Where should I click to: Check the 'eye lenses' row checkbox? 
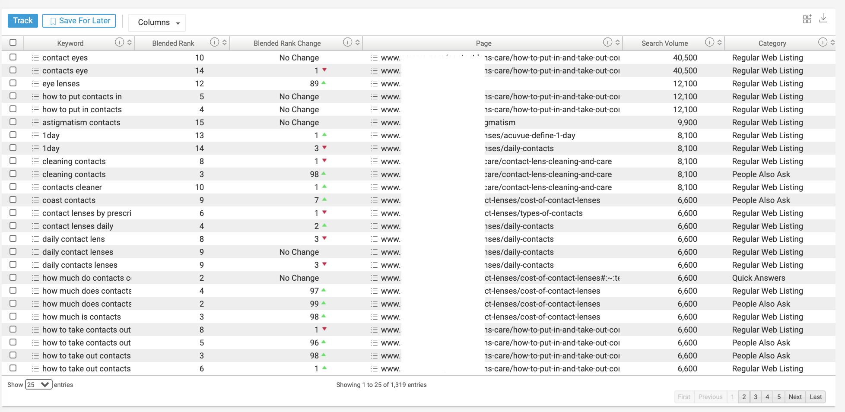click(x=13, y=83)
